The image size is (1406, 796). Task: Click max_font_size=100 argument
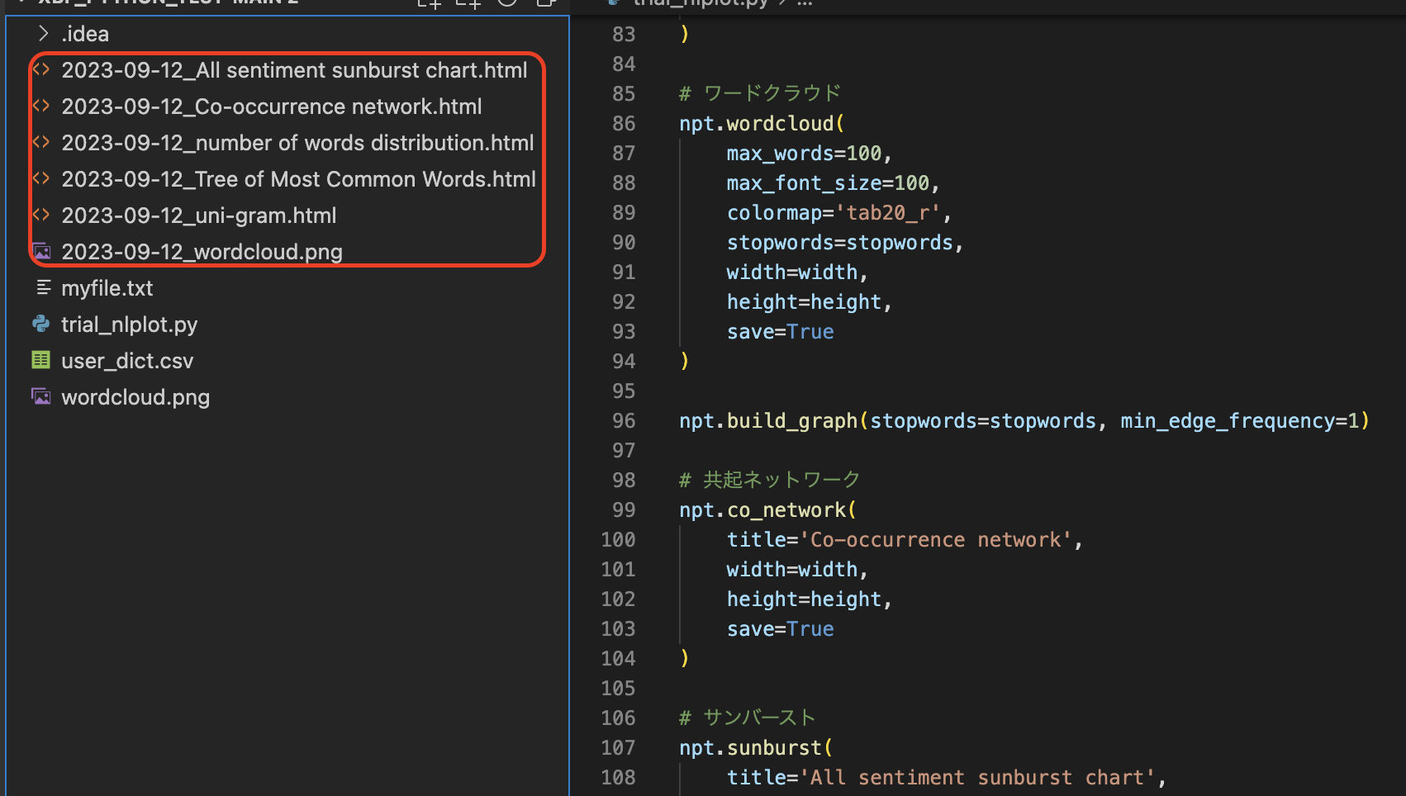pos(828,183)
